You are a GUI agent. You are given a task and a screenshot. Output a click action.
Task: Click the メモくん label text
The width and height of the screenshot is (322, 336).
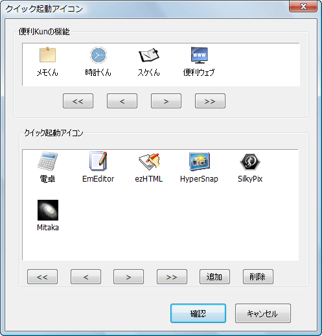pyautogui.click(x=47, y=72)
